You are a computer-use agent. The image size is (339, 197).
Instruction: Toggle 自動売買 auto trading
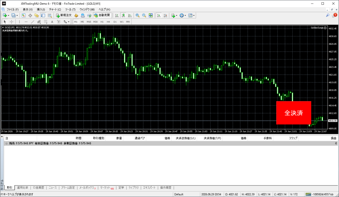click(x=102, y=15)
